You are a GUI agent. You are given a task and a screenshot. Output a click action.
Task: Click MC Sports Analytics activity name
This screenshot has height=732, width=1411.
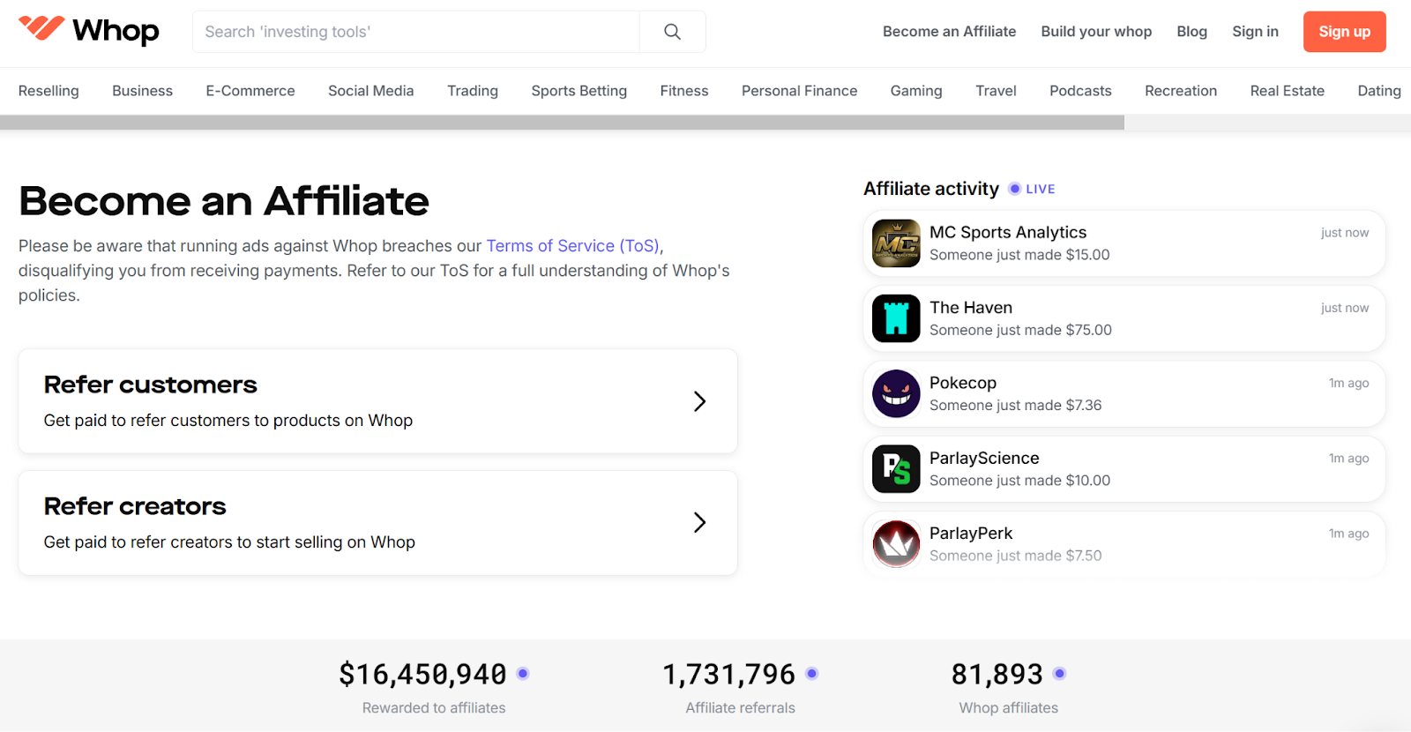coord(1008,232)
